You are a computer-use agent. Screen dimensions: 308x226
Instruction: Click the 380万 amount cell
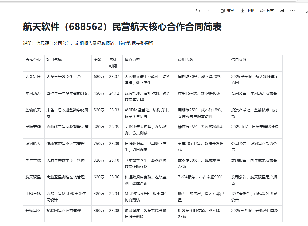pos(99,130)
